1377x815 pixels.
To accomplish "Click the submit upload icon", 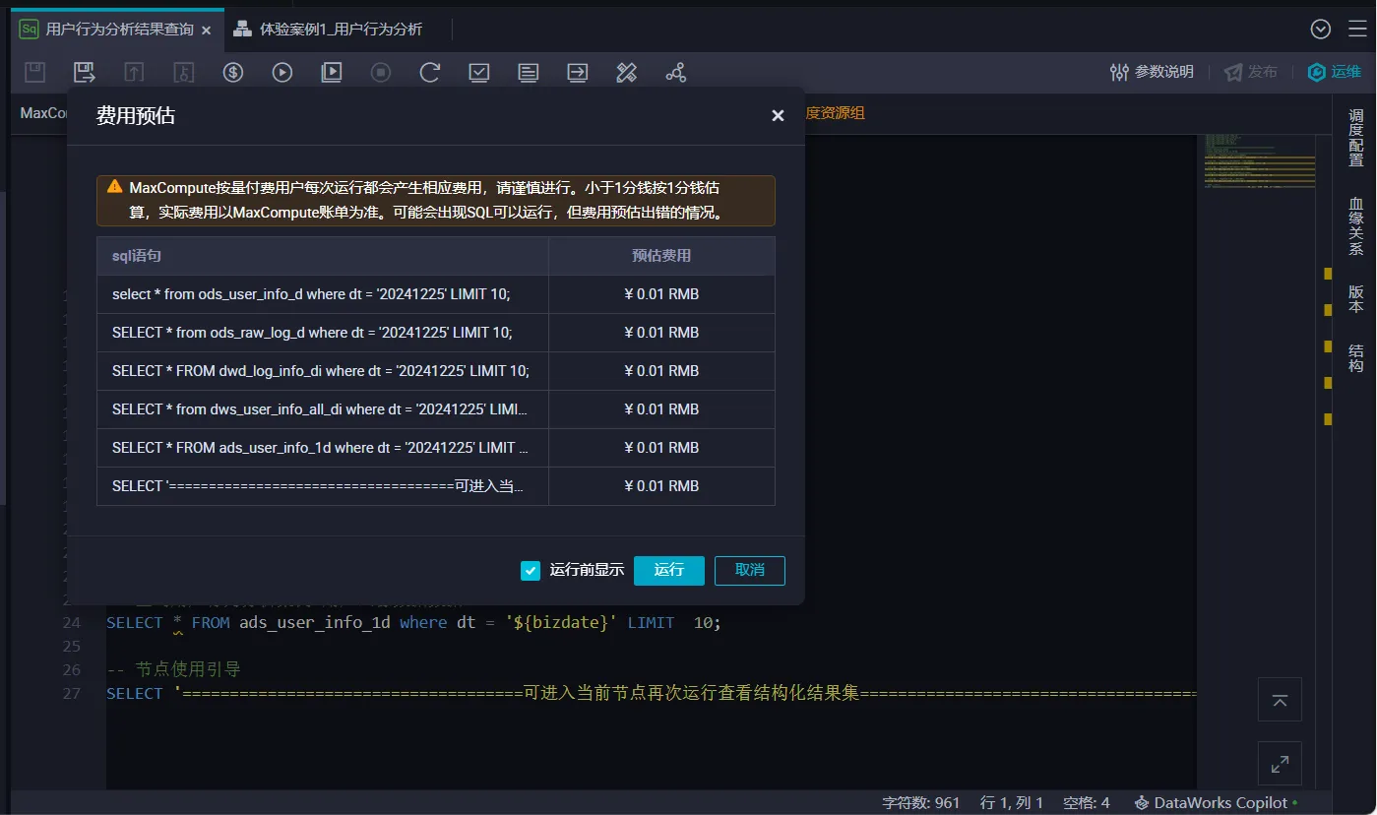I will click(134, 72).
